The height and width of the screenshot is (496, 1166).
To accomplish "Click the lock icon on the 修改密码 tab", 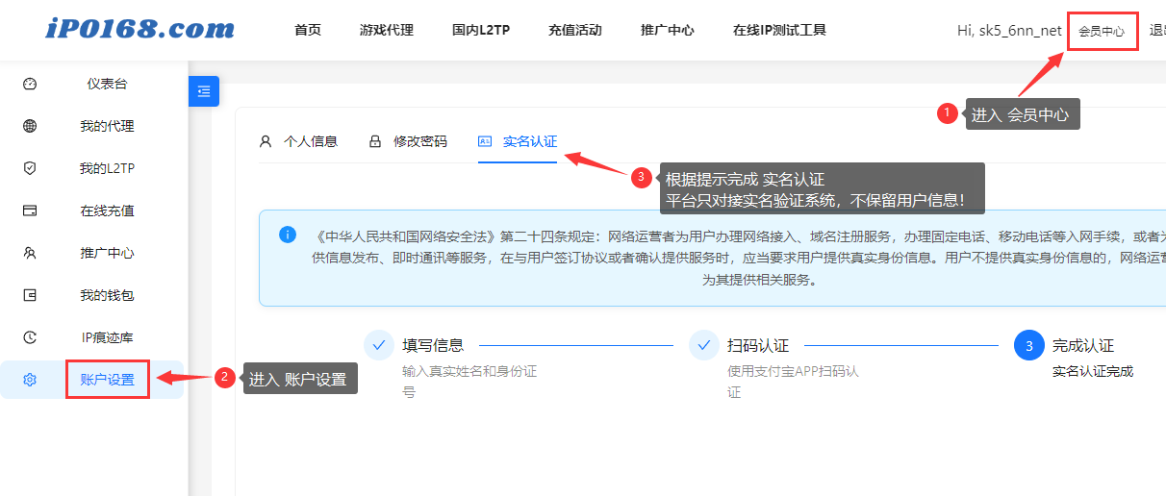I will click(375, 142).
